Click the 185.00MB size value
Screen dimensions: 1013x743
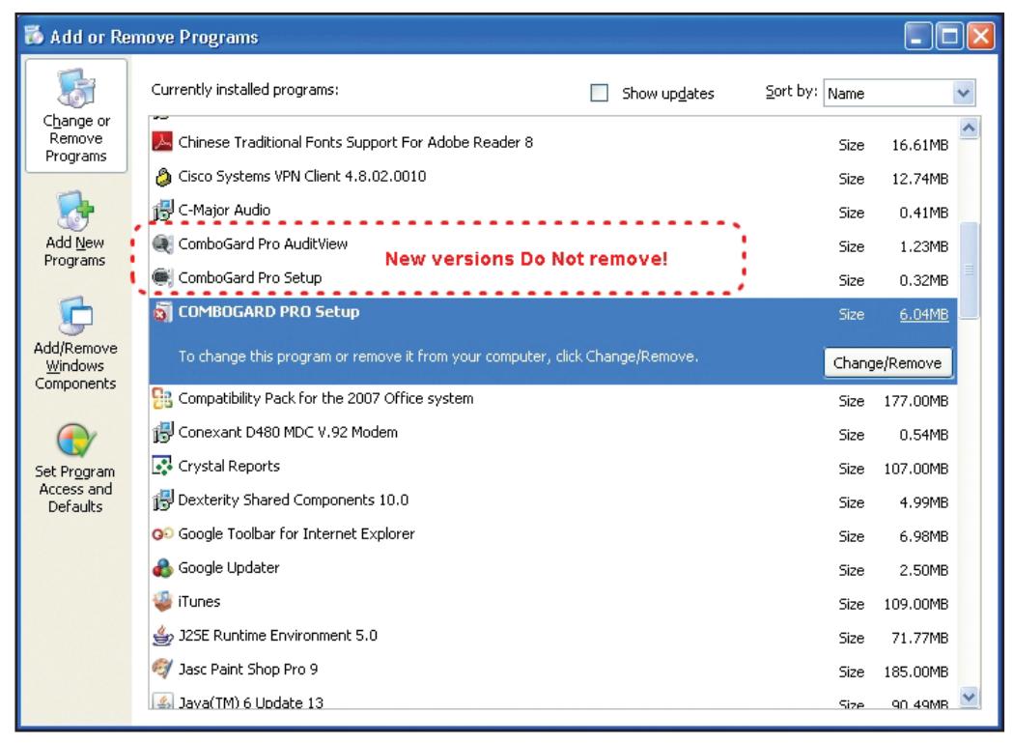[915, 672]
